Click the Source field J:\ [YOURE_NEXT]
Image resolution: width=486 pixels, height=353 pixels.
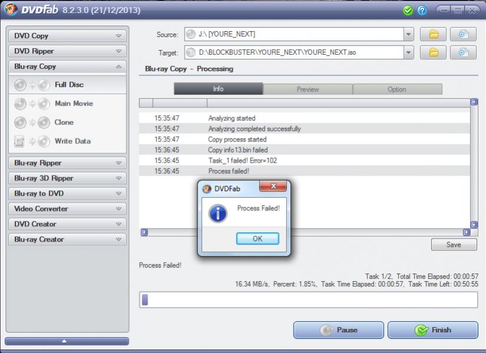point(294,34)
